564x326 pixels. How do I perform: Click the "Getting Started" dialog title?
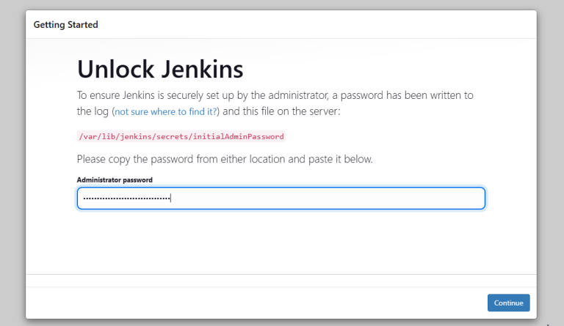(65, 25)
